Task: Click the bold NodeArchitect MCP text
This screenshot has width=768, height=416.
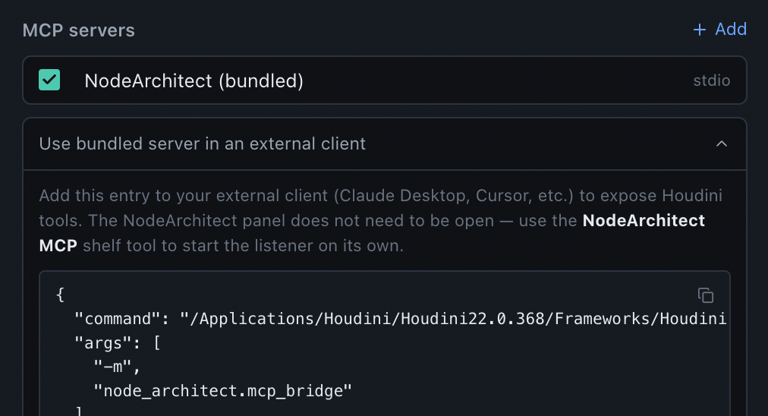Action: [372, 233]
